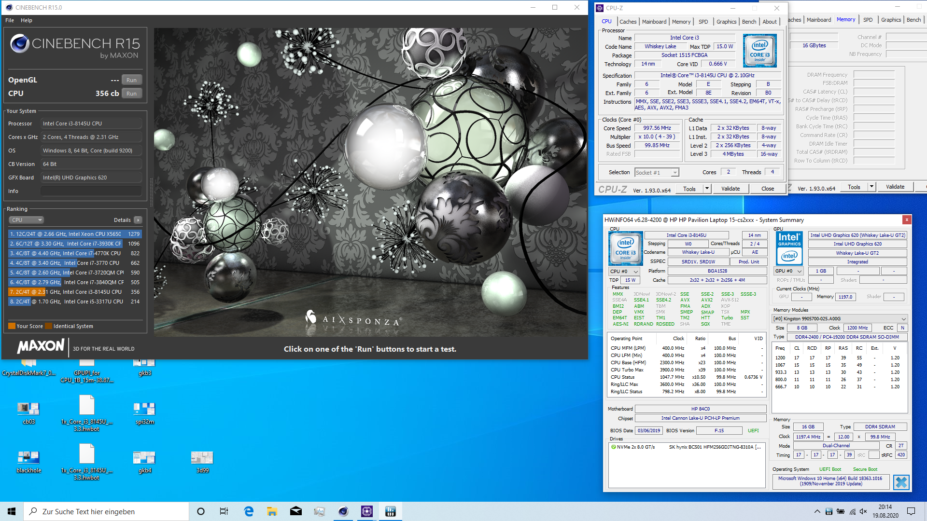Expand the Kingston memory module dropdown
Screen dimensions: 927x521
[840, 319]
